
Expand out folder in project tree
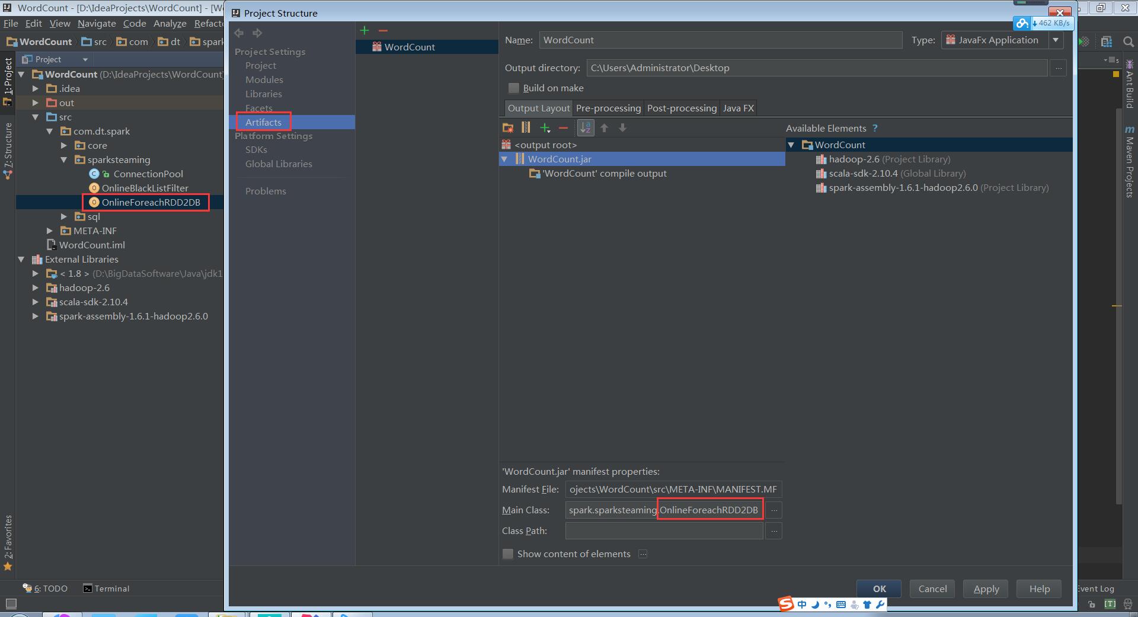point(36,103)
